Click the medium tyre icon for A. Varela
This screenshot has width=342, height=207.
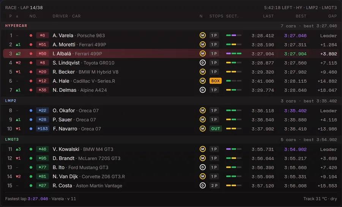[203, 35]
